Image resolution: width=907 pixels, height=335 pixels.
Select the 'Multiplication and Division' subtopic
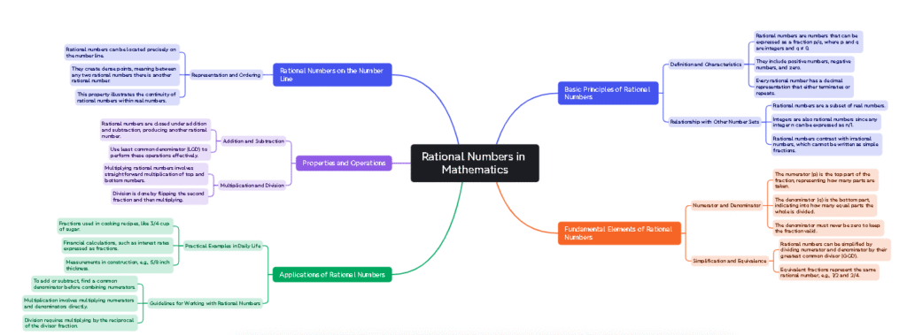point(252,186)
